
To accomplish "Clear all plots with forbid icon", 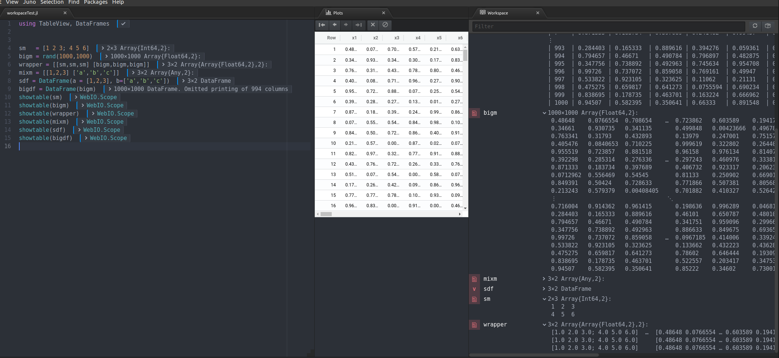I will click(x=385, y=25).
